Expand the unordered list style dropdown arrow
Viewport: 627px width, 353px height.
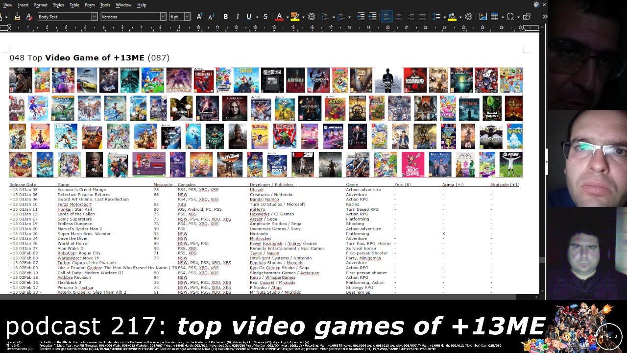click(x=333, y=17)
